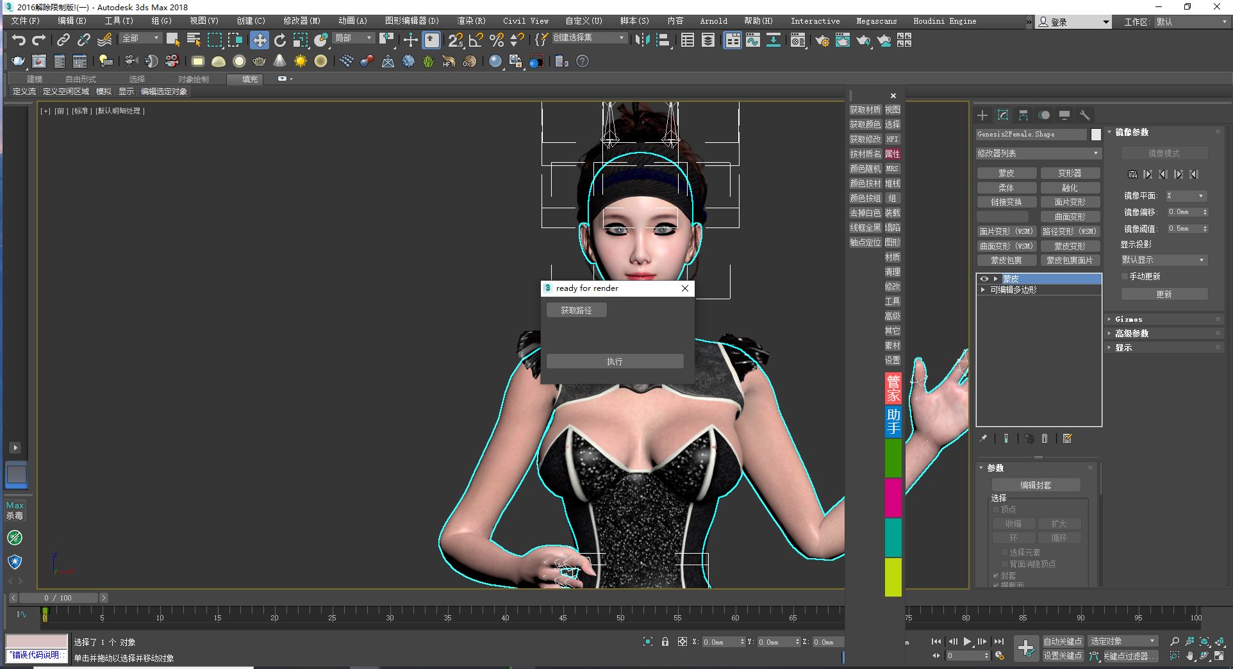Screen dimensions: 1233x669
Task: Click the trash icon to remove modifier
Action: pos(1045,439)
